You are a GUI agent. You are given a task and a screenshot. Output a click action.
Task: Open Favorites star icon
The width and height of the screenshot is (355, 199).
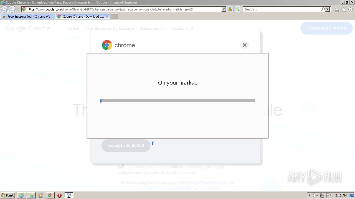click(344, 10)
